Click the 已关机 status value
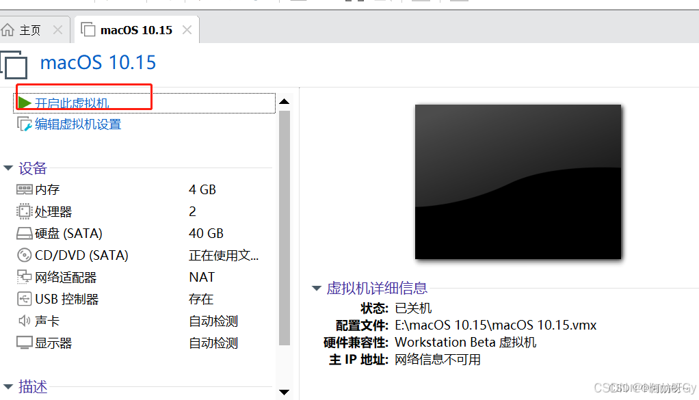Screen dimensions: 699x400 tap(413, 308)
